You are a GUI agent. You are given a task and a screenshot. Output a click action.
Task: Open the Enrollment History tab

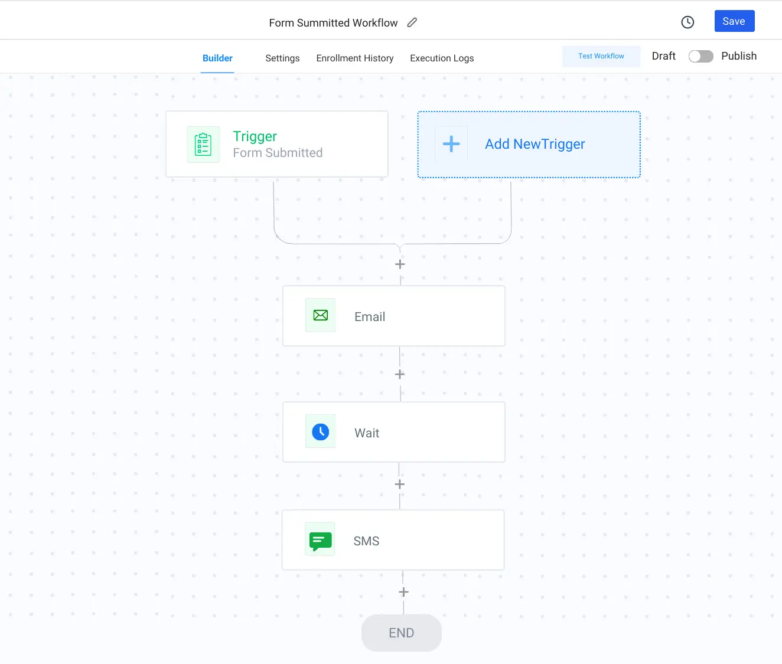pos(354,58)
